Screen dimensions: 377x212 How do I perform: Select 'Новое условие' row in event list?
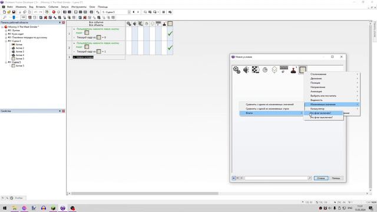pos(83,57)
